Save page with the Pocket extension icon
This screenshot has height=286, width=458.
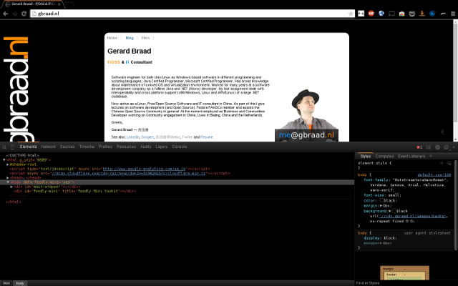412,14
